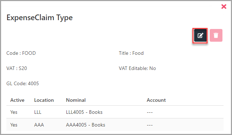The image size is (232, 135).
Task: Select the LLL location row
Action: pos(115,112)
